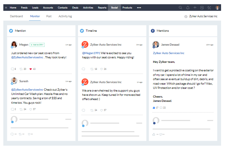Image resolution: width=225 pixels, height=149 pixels.
Task: Open the user profile avatar menu
Action: tap(217, 8)
